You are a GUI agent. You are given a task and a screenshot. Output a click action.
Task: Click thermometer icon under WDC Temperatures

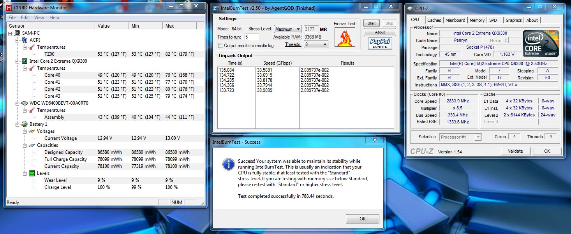click(32, 110)
